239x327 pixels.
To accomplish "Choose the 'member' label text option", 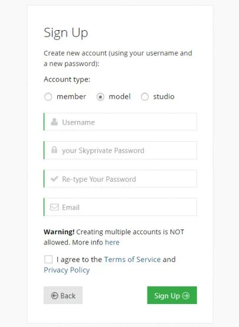I will pyautogui.click(x=71, y=97).
